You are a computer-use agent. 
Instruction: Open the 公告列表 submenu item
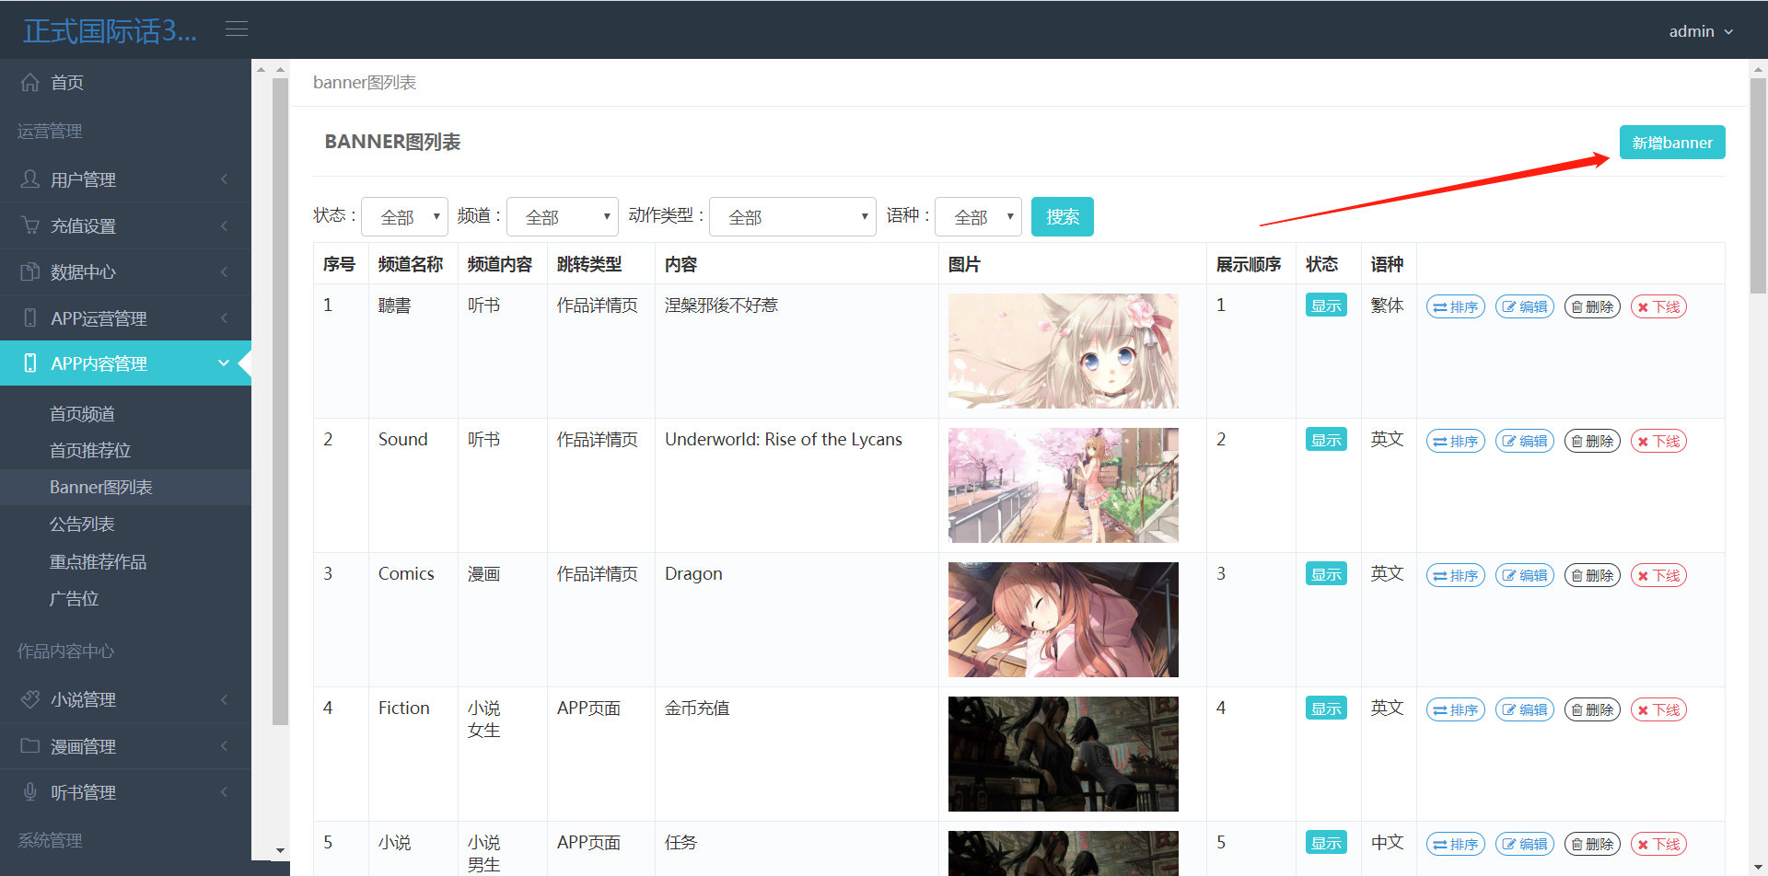[82, 524]
